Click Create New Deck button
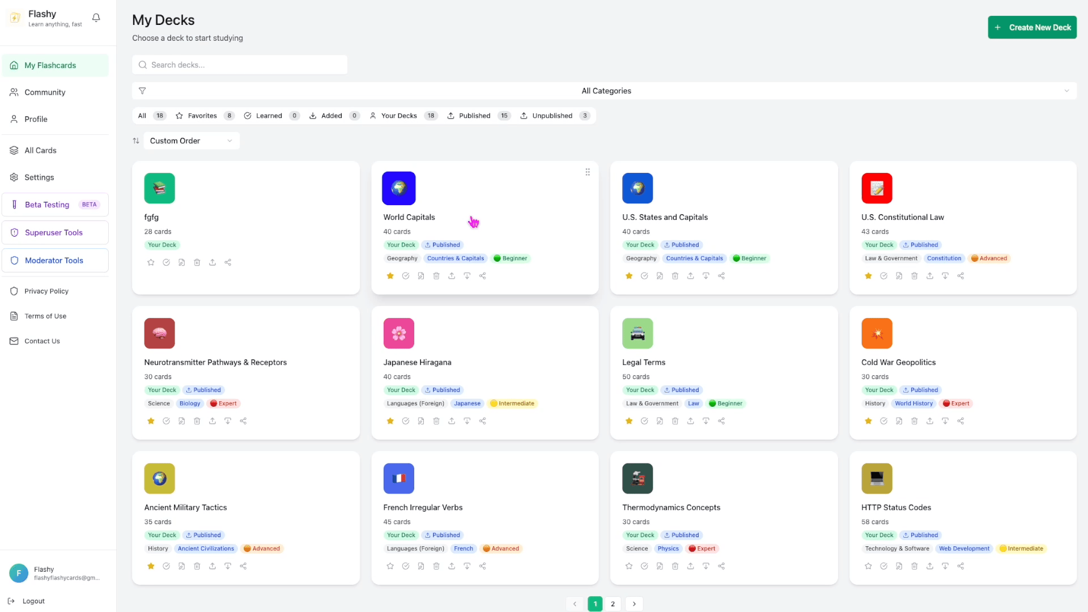Image resolution: width=1088 pixels, height=612 pixels. coord(1032,27)
